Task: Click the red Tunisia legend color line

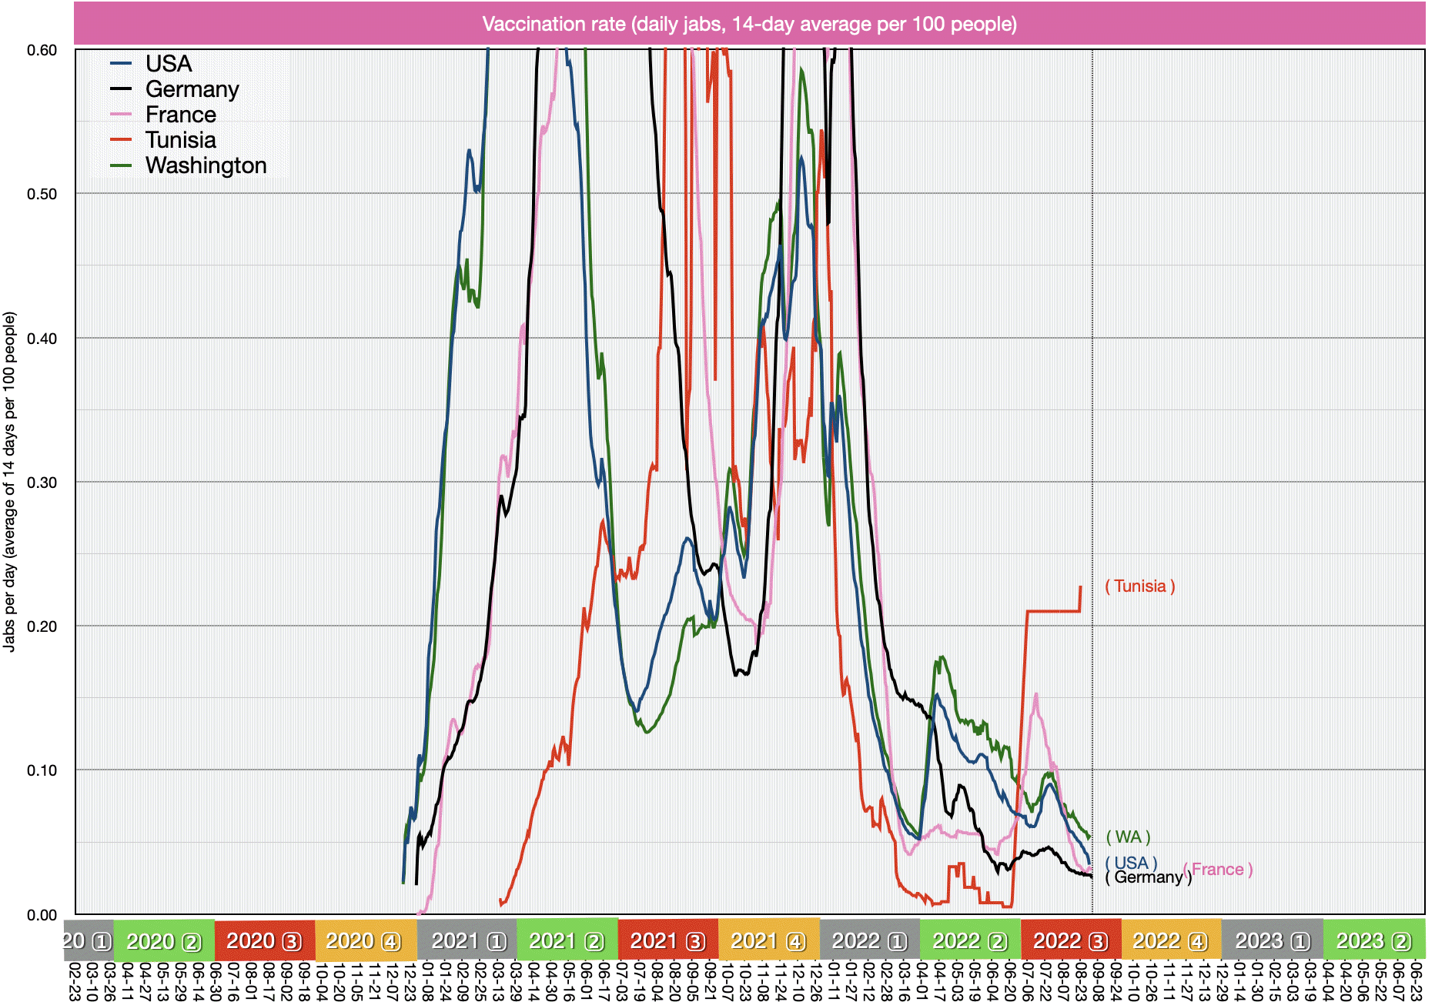Action: [122, 140]
